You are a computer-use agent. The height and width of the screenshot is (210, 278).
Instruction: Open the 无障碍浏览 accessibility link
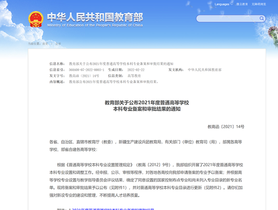click(259, 4)
